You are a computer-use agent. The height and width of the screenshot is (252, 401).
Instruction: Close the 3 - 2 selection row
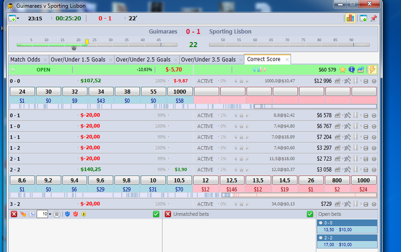[x=374, y=204]
